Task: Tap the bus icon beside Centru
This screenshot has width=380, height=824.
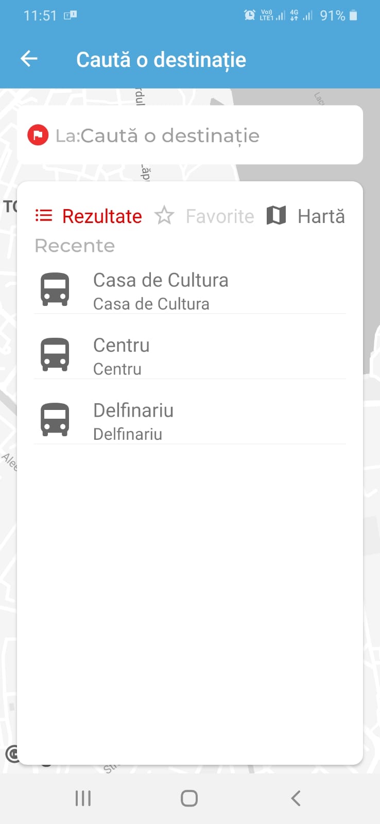Action: pyautogui.click(x=55, y=354)
